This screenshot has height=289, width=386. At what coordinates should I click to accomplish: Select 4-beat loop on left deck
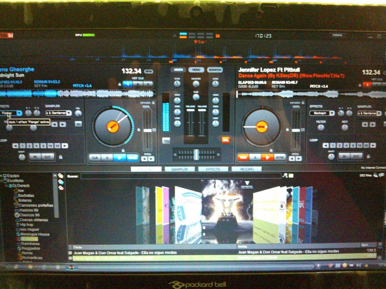point(36,146)
